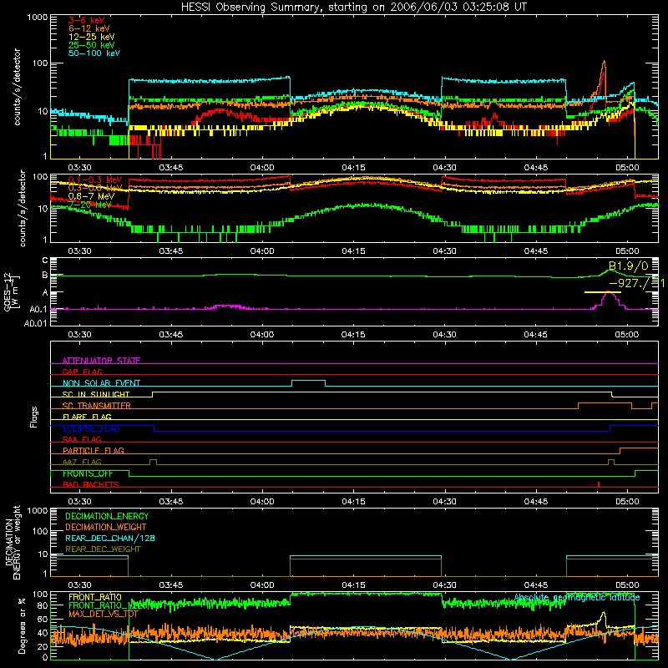The height and width of the screenshot is (668, 668).
Task: Select the ATTENUATOR_STATE flag label
Action: 101,361
